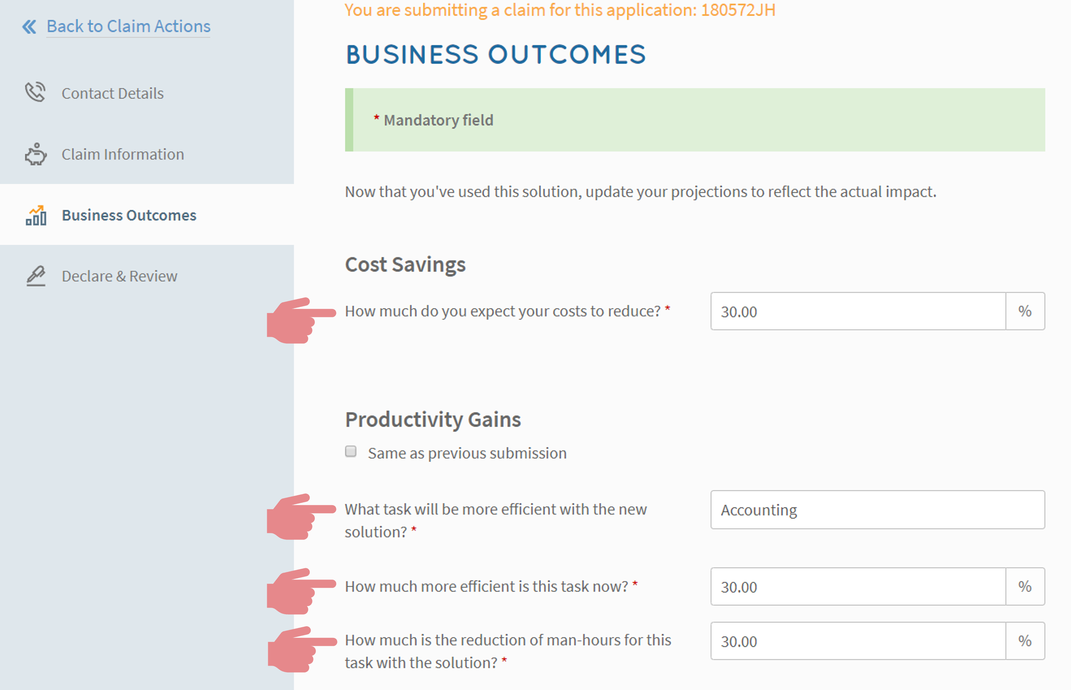Screen dimensions: 1071x690
Task: Click the Contact Details phone icon
Action: point(35,92)
